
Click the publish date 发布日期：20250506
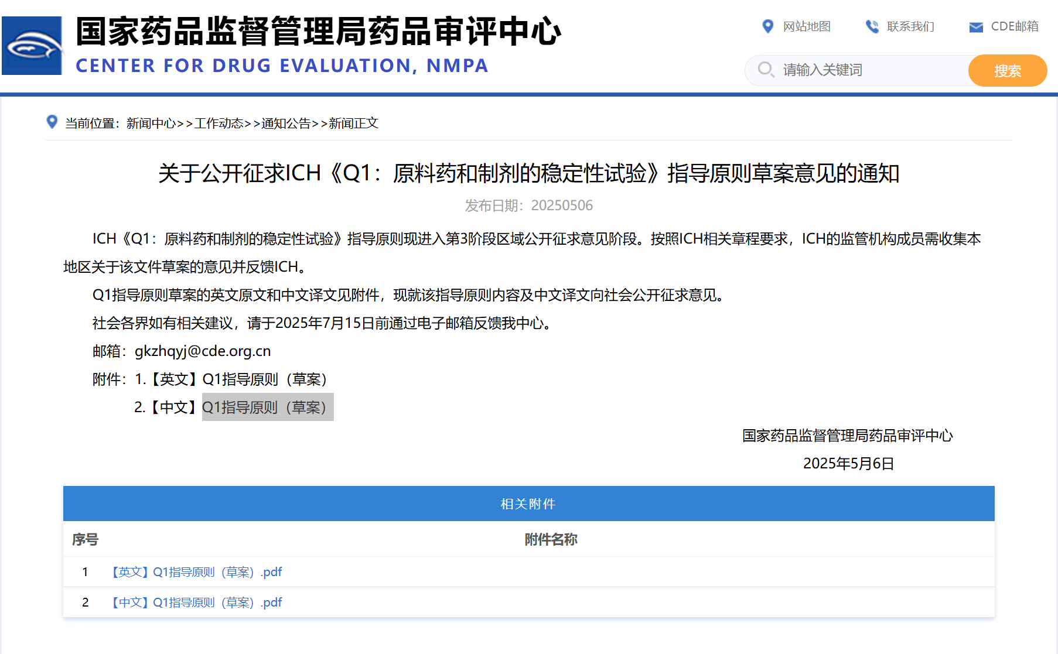(x=529, y=206)
